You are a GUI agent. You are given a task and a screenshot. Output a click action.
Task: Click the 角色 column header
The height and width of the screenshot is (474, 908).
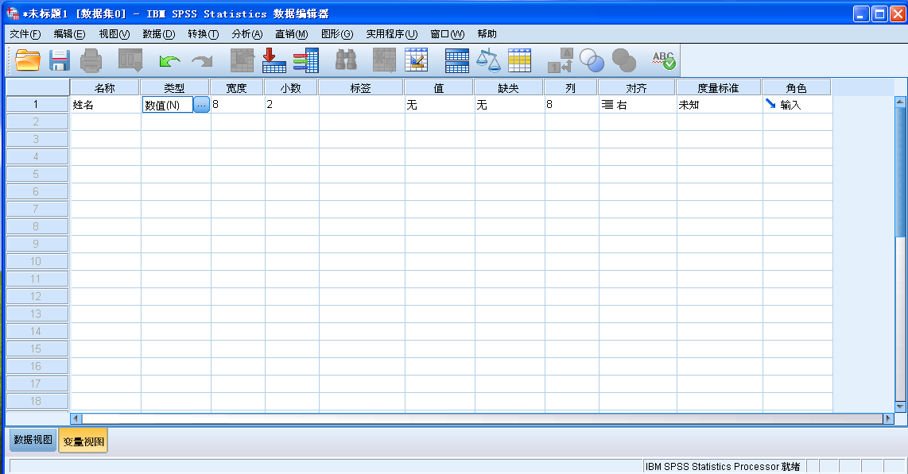pos(796,88)
